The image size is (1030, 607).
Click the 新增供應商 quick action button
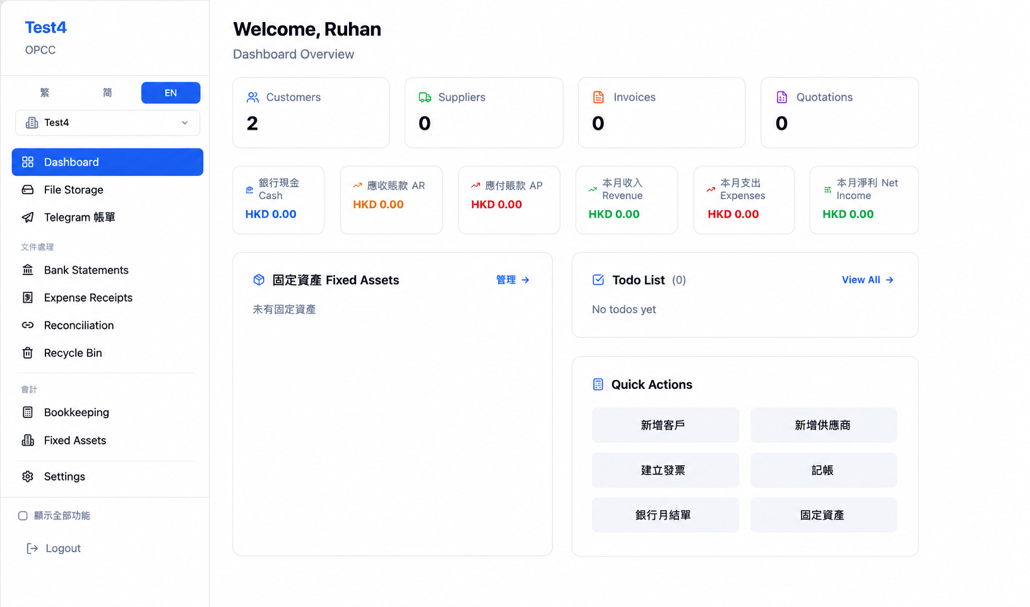824,425
